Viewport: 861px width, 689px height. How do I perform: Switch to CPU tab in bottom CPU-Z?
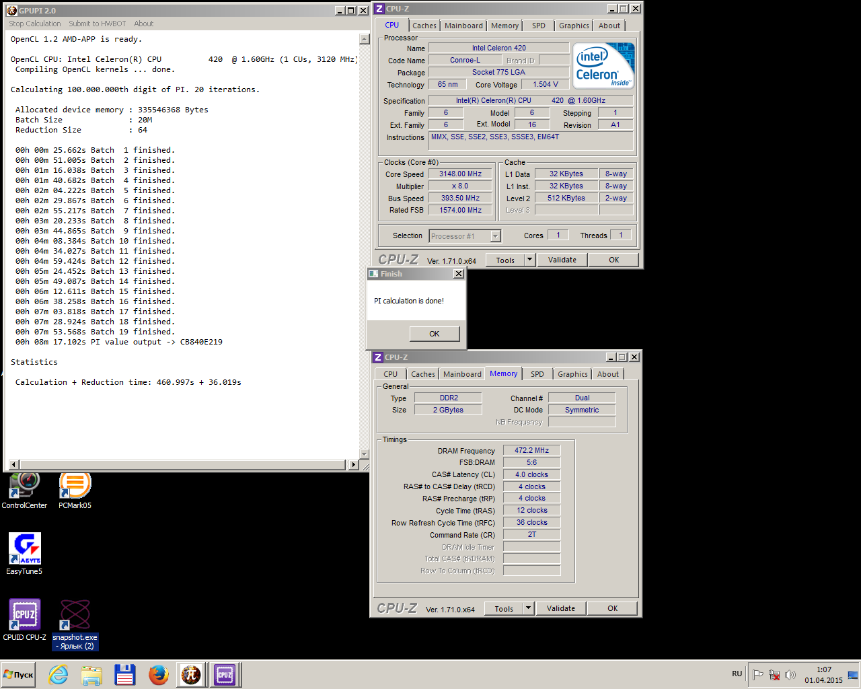(x=391, y=374)
